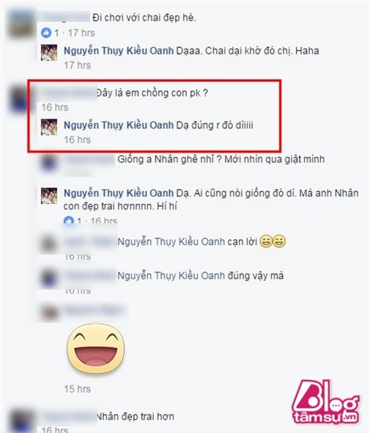Open blurred avatar beside 'Giống a Nhân ghê' comment
The height and width of the screenshot is (433, 370).
49,163
